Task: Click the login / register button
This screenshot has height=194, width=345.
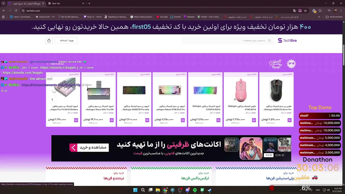Action: click(66, 40)
